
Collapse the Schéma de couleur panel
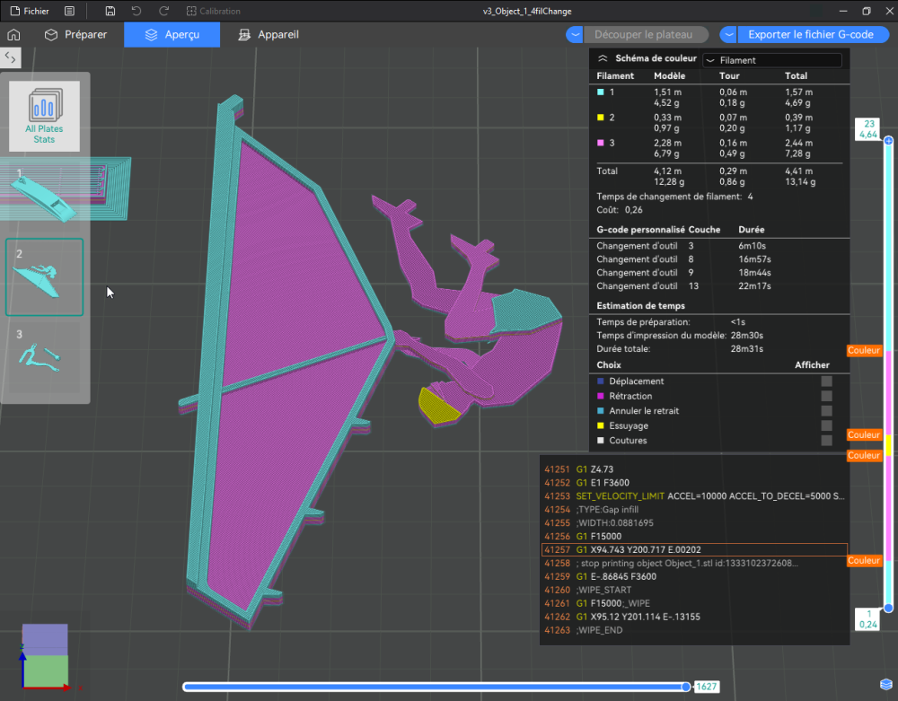click(603, 58)
